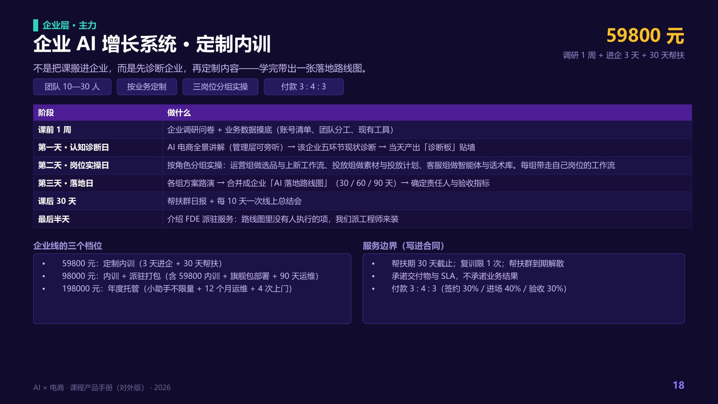Select the '承诺交付物与 SLA' bullet
Screen dimensions: 718x404
tap(455, 276)
